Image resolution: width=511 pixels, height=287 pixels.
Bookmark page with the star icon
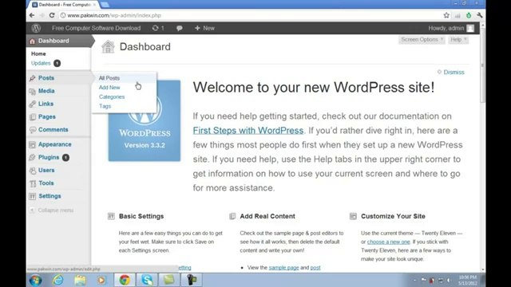pyautogui.click(x=446, y=15)
